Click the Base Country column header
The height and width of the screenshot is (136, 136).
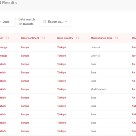65,38
